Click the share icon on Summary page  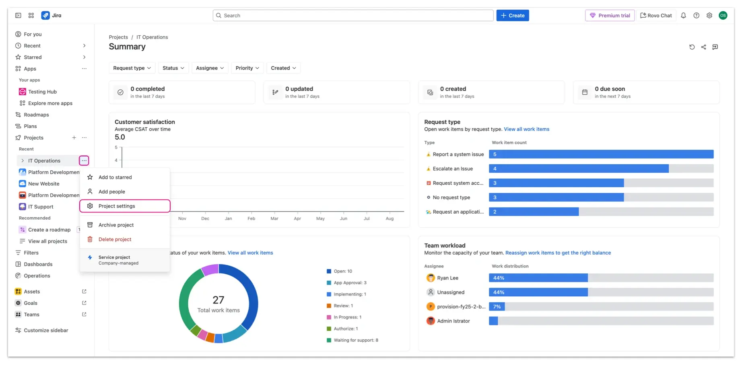pyautogui.click(x=703, y=47)
